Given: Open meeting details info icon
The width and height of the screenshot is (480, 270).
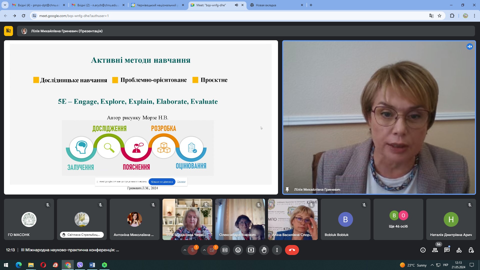Looking at the screenshot, I should click(423, 250).
